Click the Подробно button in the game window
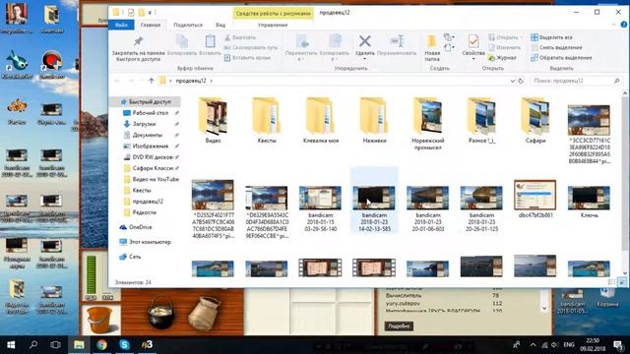This screenshot has height=354, width=630. pos(399,325)
